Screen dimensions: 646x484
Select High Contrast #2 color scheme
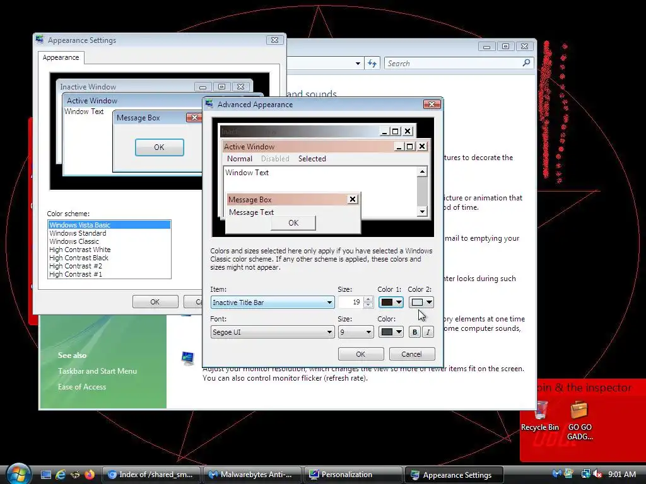(x=109, y=267)
